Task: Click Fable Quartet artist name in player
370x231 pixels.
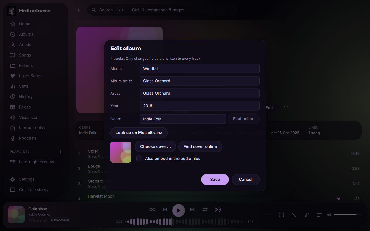Action: (39, 214)
